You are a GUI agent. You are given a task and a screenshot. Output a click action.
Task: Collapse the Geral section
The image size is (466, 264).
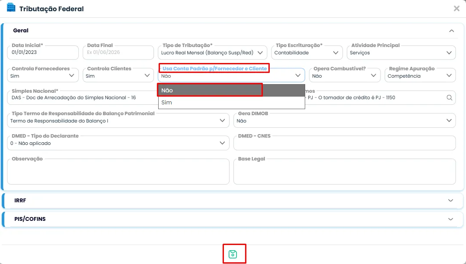tap(451, 31)
